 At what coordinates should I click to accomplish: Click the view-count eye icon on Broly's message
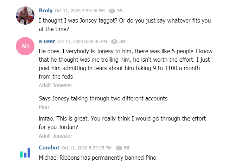pyautogui.click(x=112, y=11)
